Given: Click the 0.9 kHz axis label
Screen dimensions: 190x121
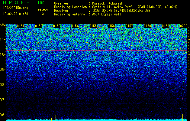Looking at the screenshot, I should [x=2, y=70].
